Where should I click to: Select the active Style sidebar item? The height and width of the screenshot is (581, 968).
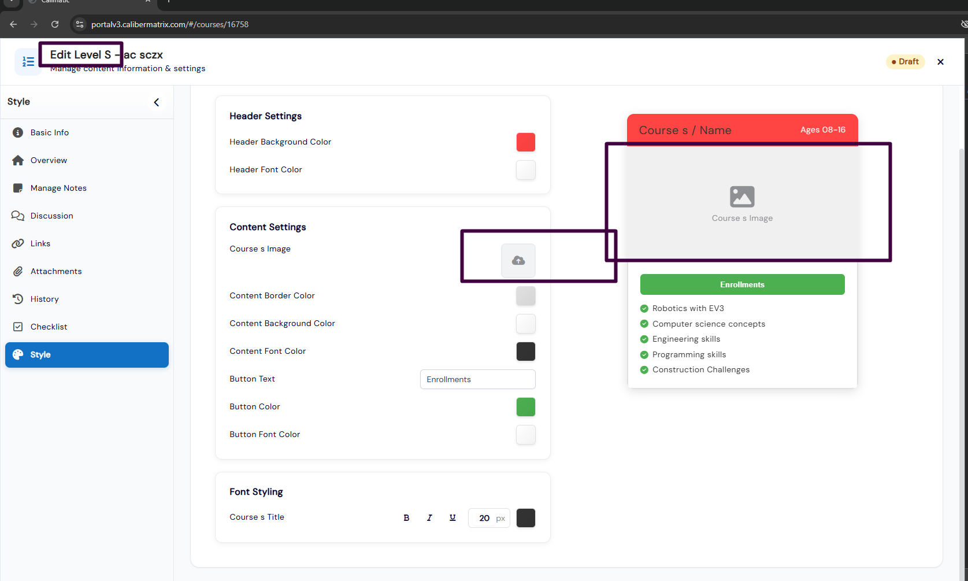click(x=87, y=354)
